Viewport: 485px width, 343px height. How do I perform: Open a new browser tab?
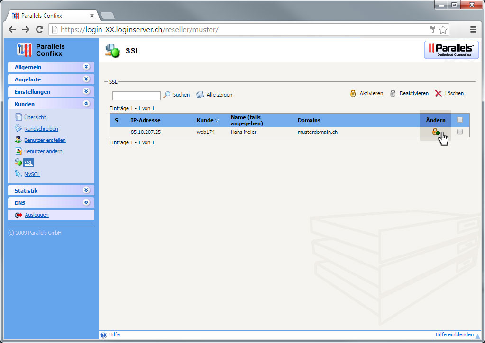tap(107, 16)
